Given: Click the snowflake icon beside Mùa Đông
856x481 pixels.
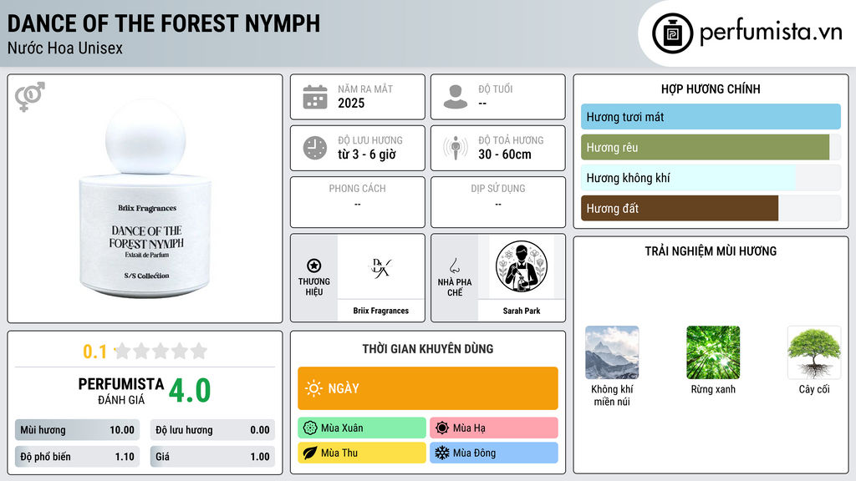Looking at the screenshot, I should [442, 453].
